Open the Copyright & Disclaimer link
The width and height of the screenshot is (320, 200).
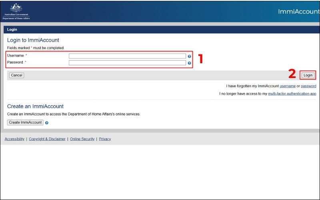[x=47, y=139]
